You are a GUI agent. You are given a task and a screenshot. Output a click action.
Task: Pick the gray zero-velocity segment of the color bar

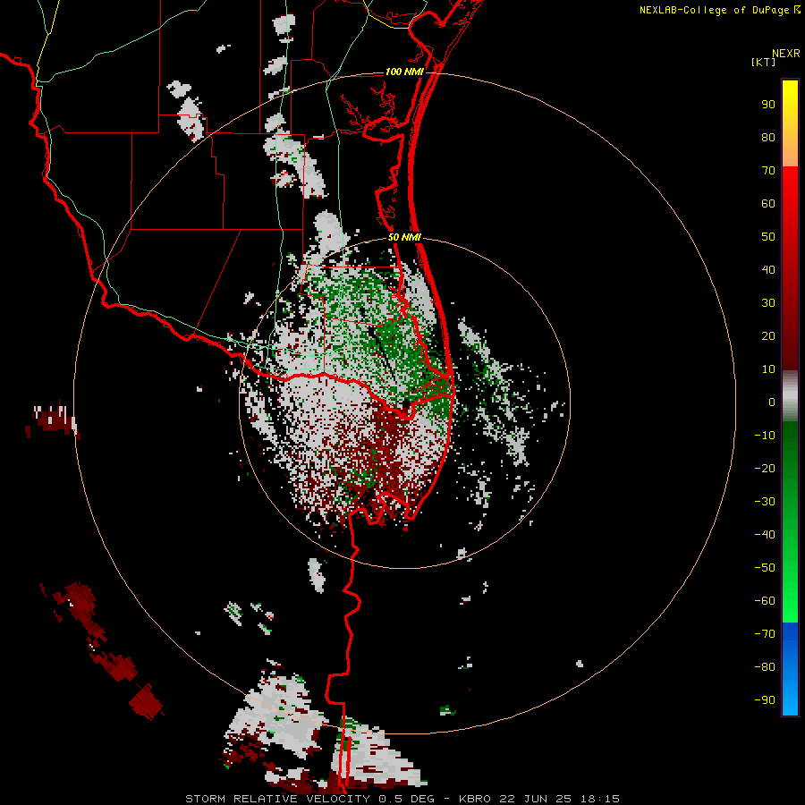790,396
